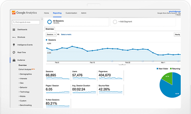Open Dashboards via its grid icon

tap(14, 30)
